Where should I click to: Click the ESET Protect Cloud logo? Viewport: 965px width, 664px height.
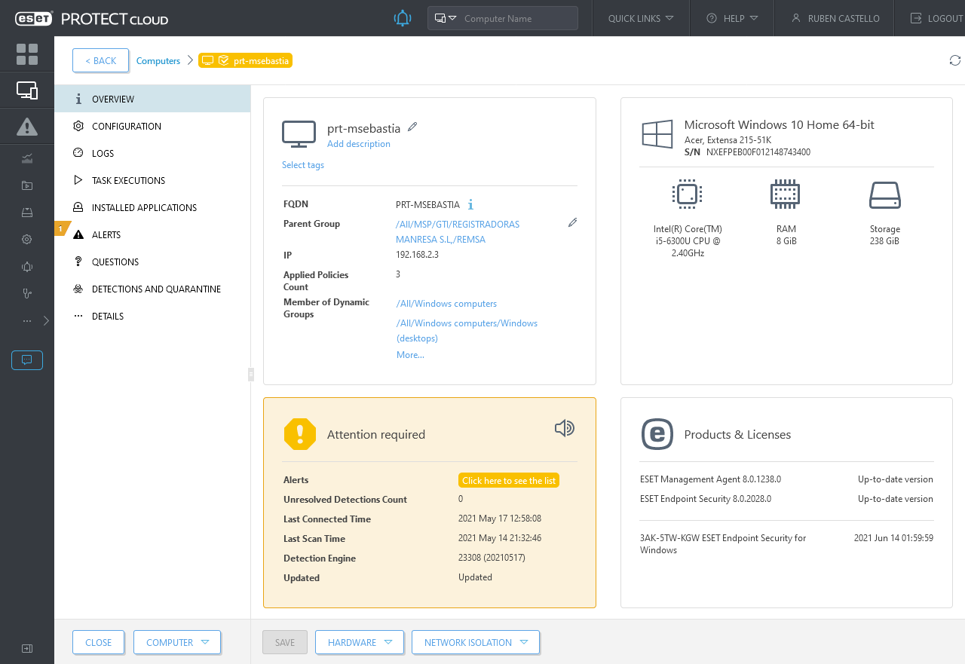pos(91,19)
